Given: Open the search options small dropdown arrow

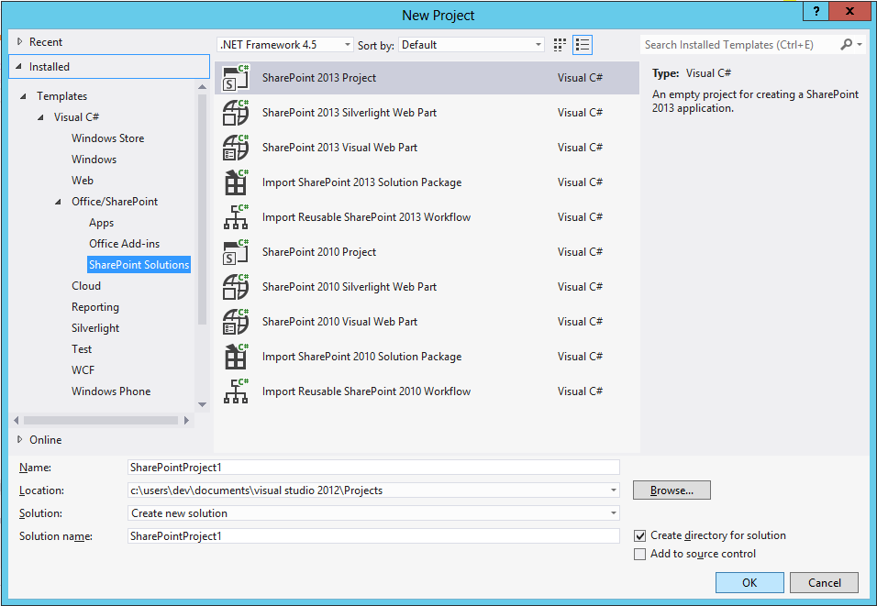Looking at the screenshot, I should coord(860,44).
